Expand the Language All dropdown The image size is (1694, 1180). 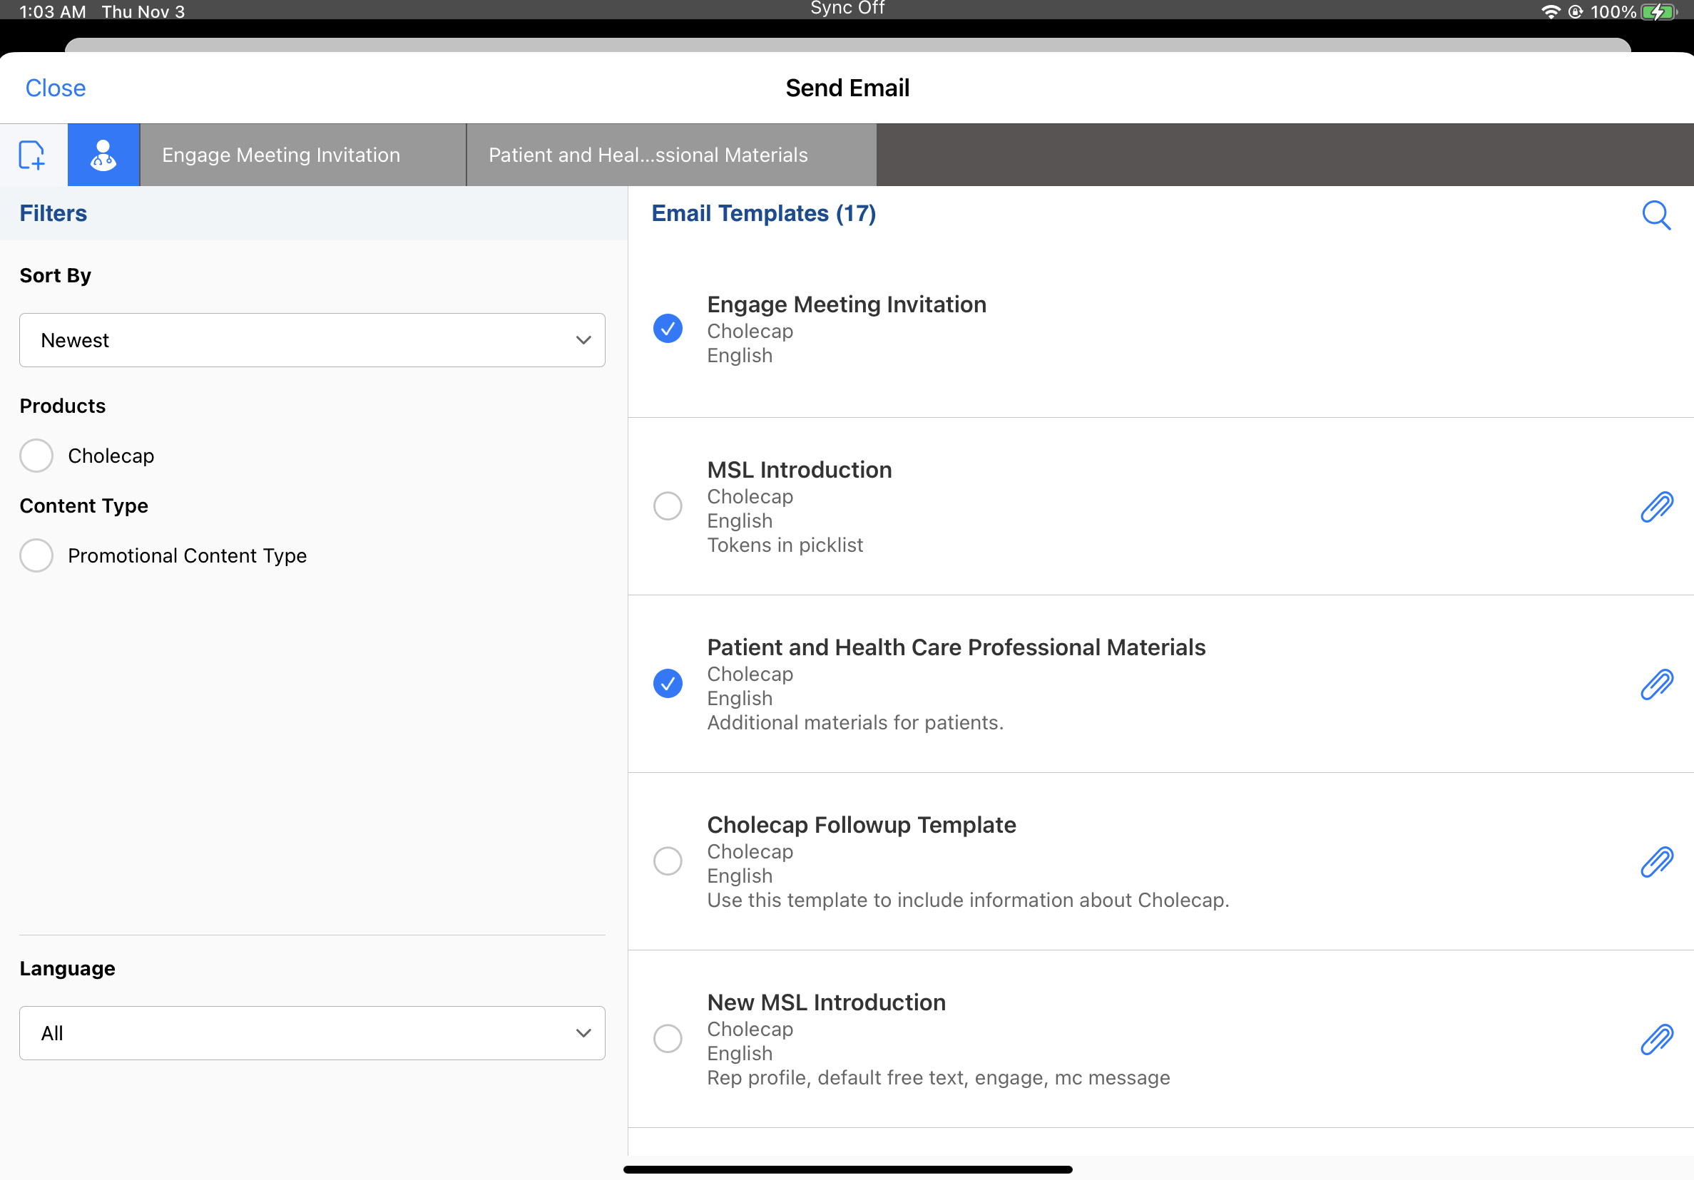pyautogui.click(x=312, y=1032)
